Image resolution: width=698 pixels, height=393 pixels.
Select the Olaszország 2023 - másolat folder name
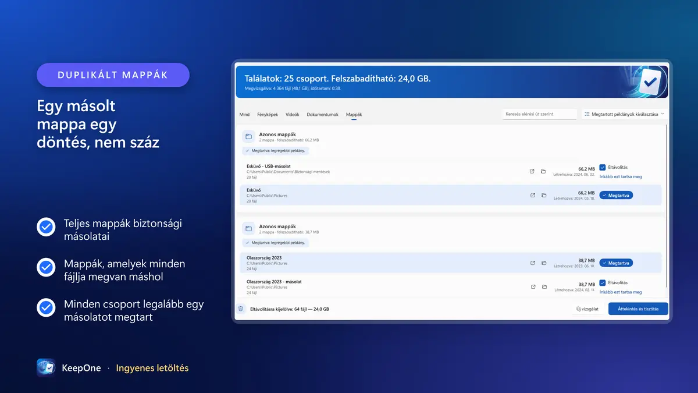click(274, 282)
